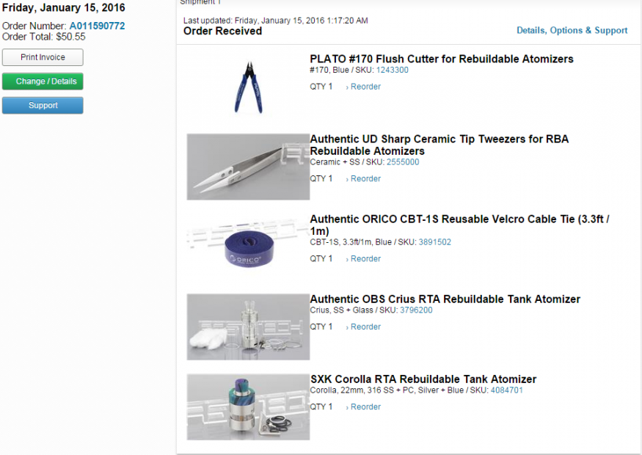The image size is (642, 455).
Task: Open SKU 4084701 product link
Action: [x=507, y=390]
